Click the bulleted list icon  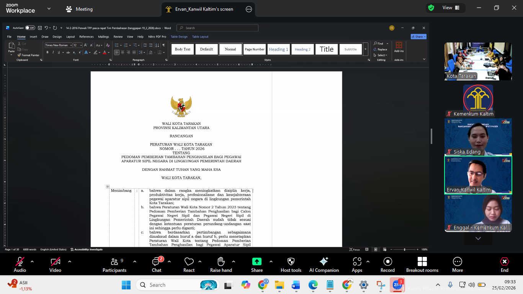[x=117, y=45]
